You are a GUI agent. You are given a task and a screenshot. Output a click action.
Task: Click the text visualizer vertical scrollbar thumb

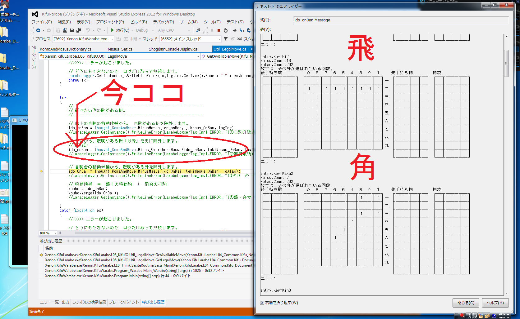click(506, 63)
